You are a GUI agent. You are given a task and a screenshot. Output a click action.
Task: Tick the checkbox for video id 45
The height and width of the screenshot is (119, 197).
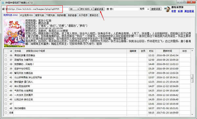(x=6, y=95)
